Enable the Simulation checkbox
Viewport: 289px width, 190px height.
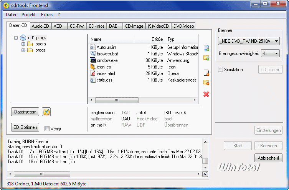tap(220, 70)
